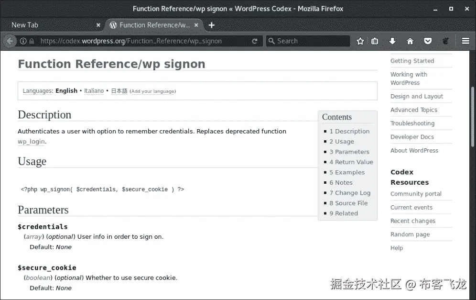Save page to Pocket icon

tap(428, 41)
